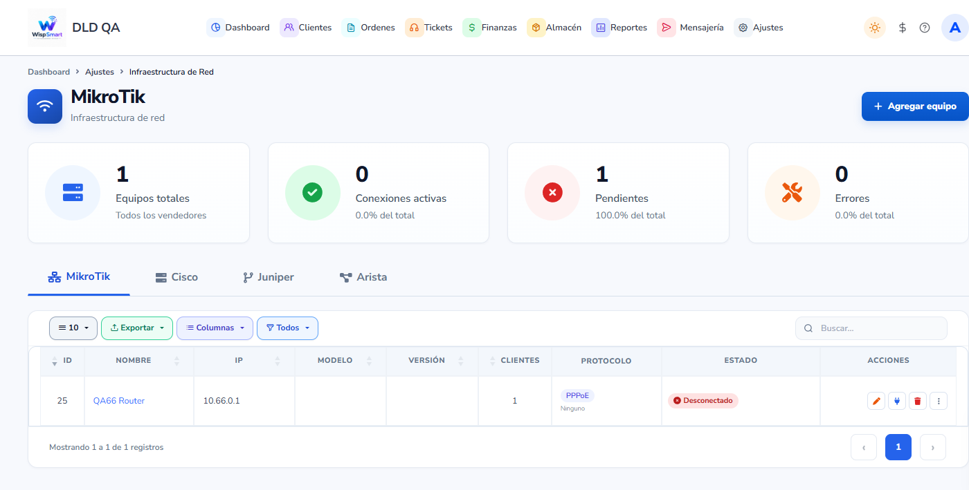The height and width of the screenshot is (490, 969).
Task: Expand the Exportar dropdown
Action: [137, 328]
